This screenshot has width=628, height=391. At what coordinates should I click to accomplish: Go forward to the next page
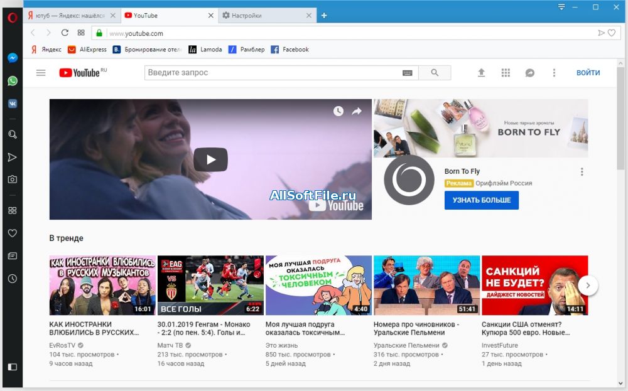(48, 33)
